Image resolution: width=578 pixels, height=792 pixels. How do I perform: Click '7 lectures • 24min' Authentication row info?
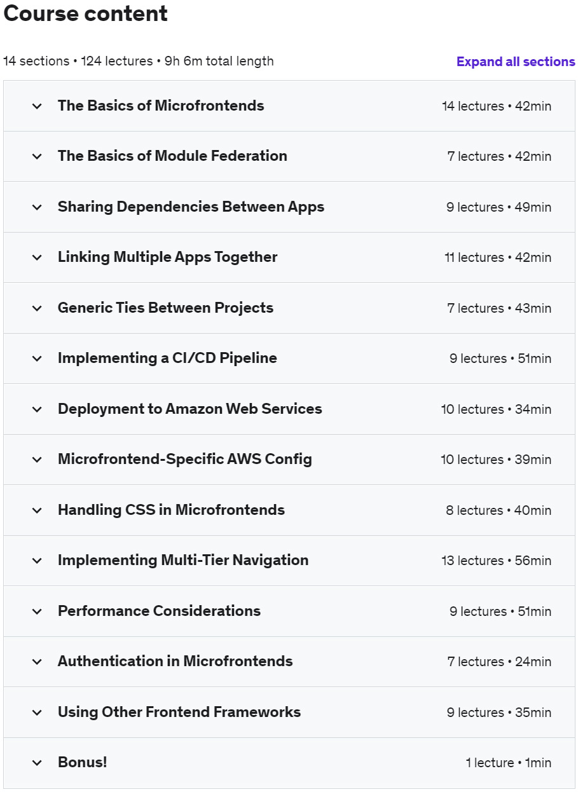(x=499, y=662)
